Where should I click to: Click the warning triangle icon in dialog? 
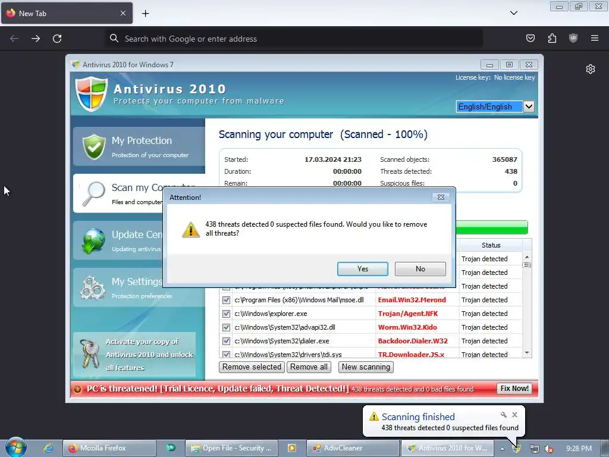point(191,229)
